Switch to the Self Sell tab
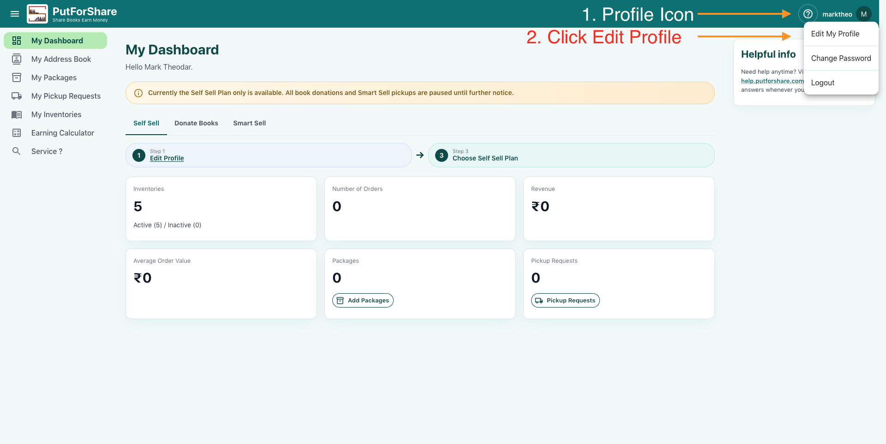Viewport: 886px width, 444px height. (x=146, y=123)
